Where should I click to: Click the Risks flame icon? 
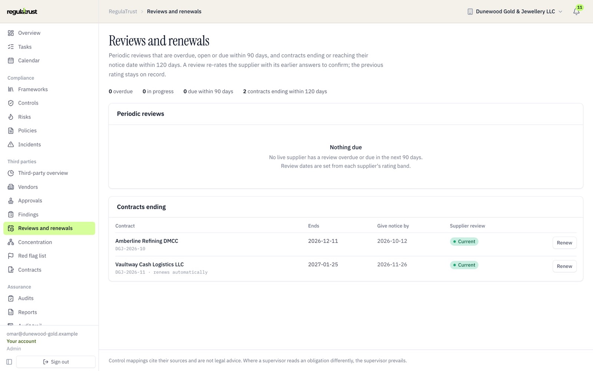point(11,117)
